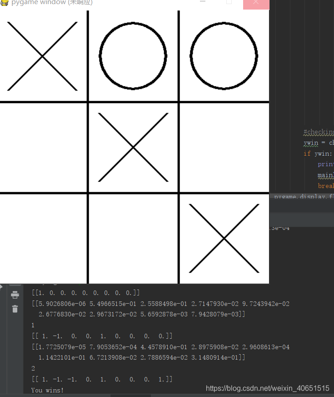
Task: Click the console line starting '[[5.9026806e-06'
Action: 161,304
